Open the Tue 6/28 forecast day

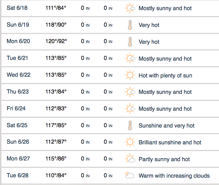point(17,176)
